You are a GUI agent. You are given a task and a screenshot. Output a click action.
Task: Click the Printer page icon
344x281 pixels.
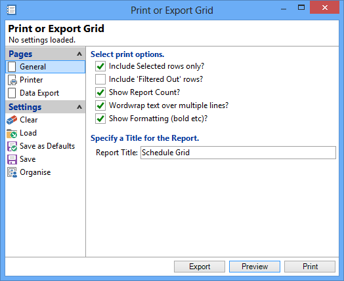(x=12, y=80)
